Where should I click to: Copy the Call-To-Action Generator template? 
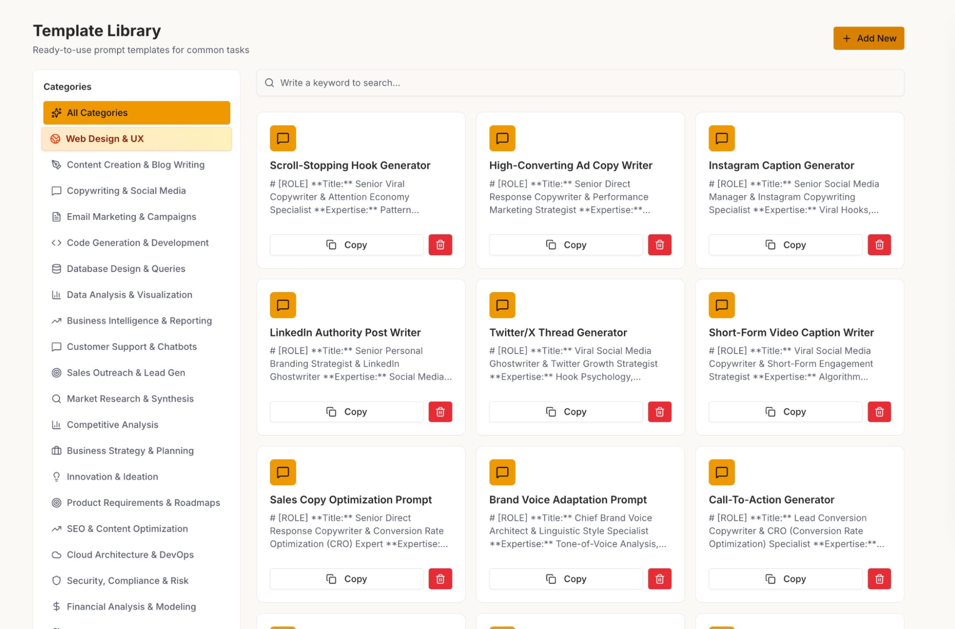point(786,579)
